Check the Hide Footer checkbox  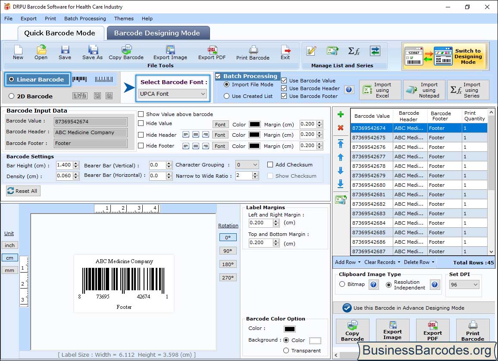141,146
